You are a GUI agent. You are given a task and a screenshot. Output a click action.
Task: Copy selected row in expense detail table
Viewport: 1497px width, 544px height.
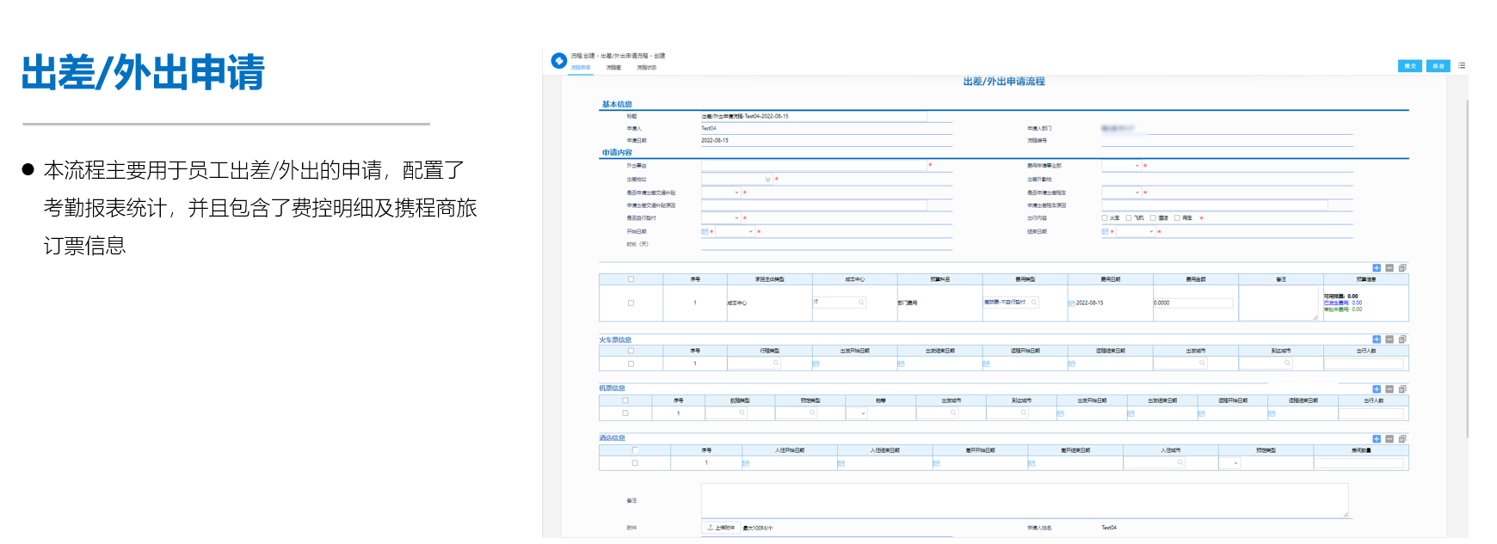click(1402, 268)
